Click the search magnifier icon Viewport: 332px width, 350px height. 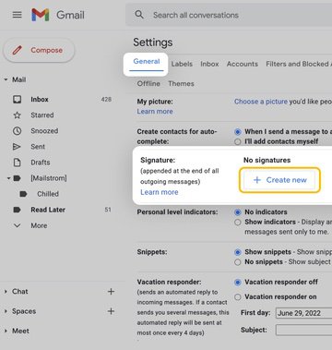(x=139, y=15)
